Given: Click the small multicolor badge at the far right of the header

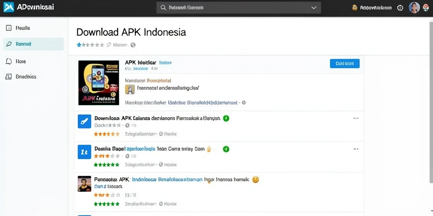Looking at the screenshot, I should click(425, 8).
